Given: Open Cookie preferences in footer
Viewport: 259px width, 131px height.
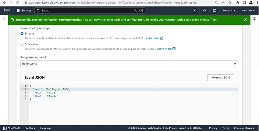Looking at the screenshot, I should click(x=245, y=128).
